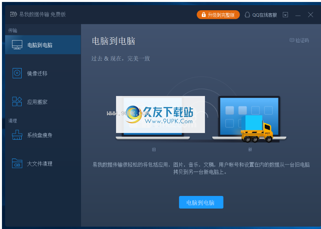
Task: Open 系统盘瘦身 cleanup tool
Action: (x=43, y=135)
